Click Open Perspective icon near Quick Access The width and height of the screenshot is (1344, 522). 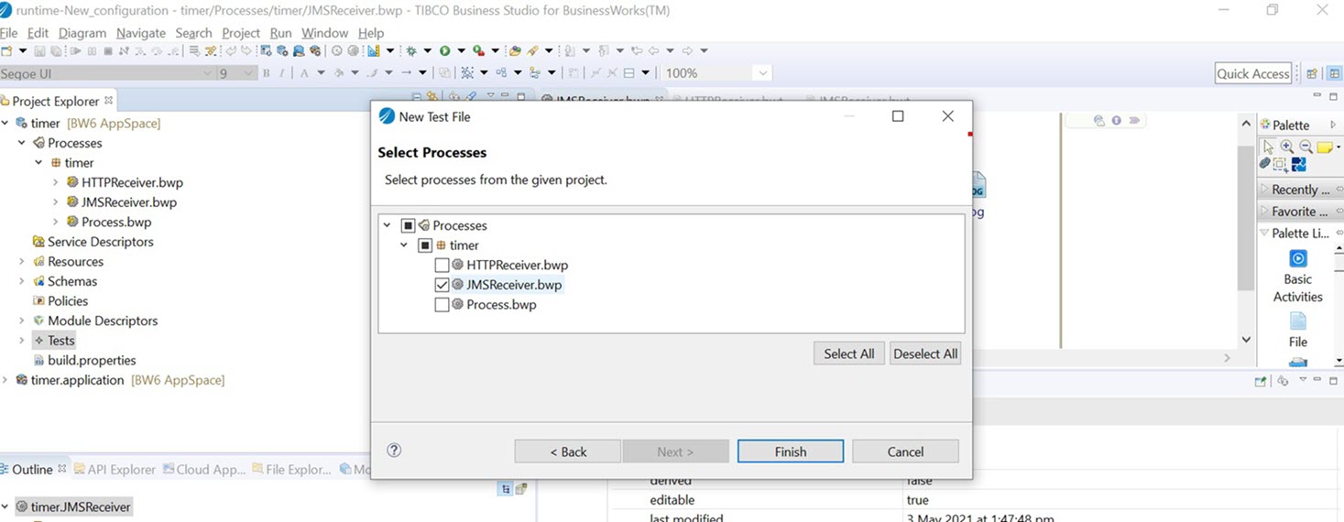coord(1312,73)
